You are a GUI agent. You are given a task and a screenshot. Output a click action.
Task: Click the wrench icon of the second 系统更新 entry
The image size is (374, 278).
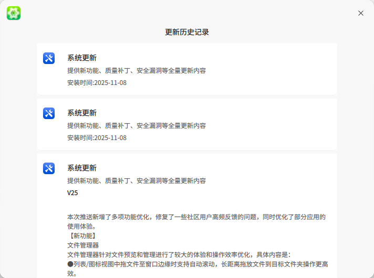coord(49,113)
